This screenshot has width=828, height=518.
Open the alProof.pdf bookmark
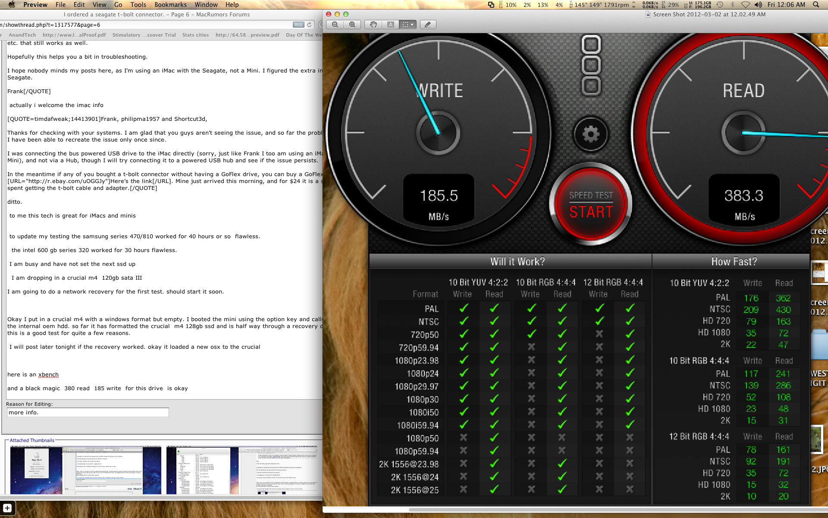[x=74, y=35]
